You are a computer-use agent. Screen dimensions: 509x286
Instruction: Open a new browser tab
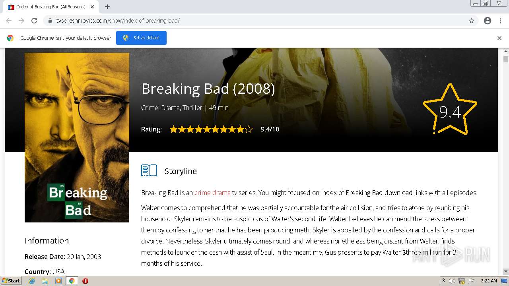[107, 7]
